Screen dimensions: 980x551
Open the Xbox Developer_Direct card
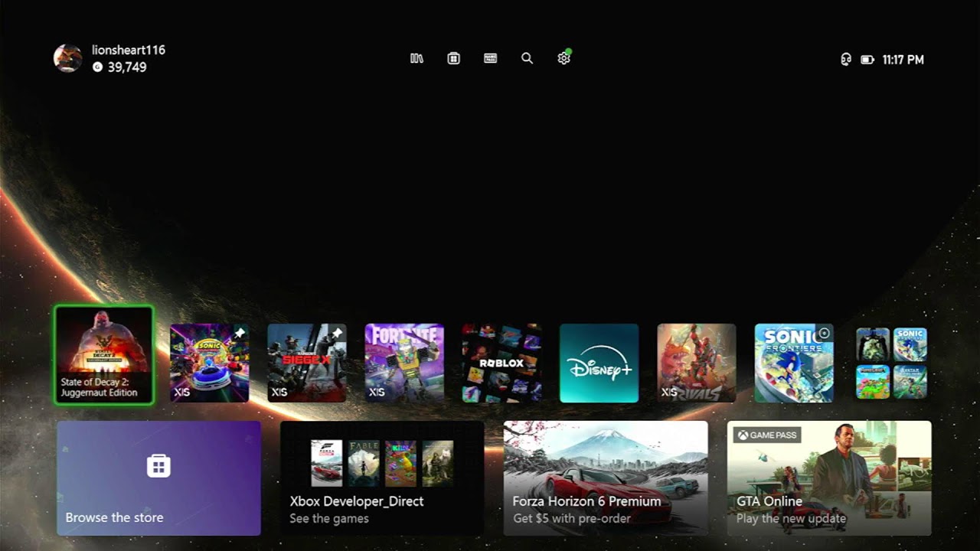tap(382, 478)
